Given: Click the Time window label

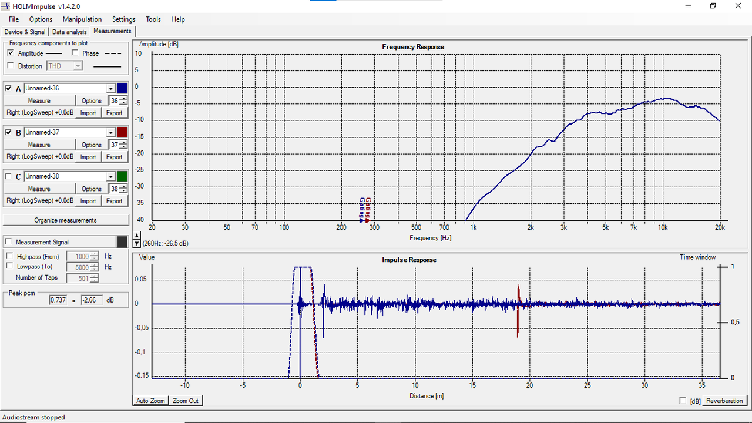Looking at the screenshot, I should (x=698, y=257).
